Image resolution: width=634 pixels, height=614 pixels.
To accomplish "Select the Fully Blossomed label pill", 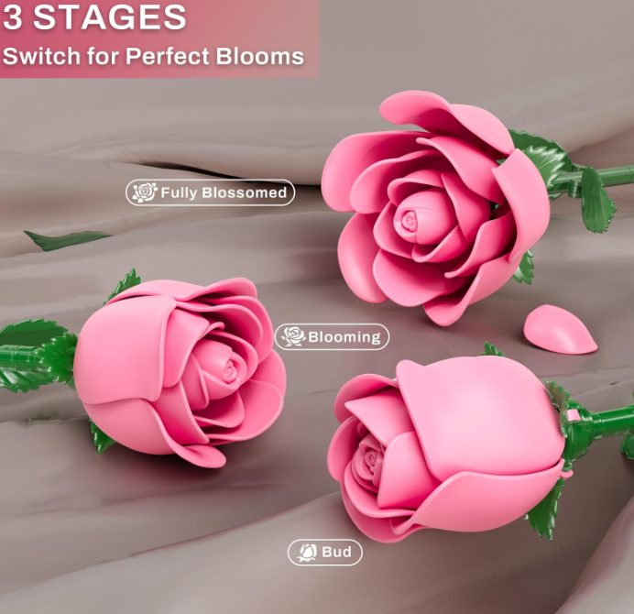I will (x=210, y=192).
